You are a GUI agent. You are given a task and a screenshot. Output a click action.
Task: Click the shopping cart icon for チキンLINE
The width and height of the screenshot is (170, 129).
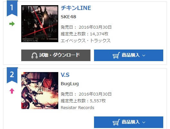[116, 55]
